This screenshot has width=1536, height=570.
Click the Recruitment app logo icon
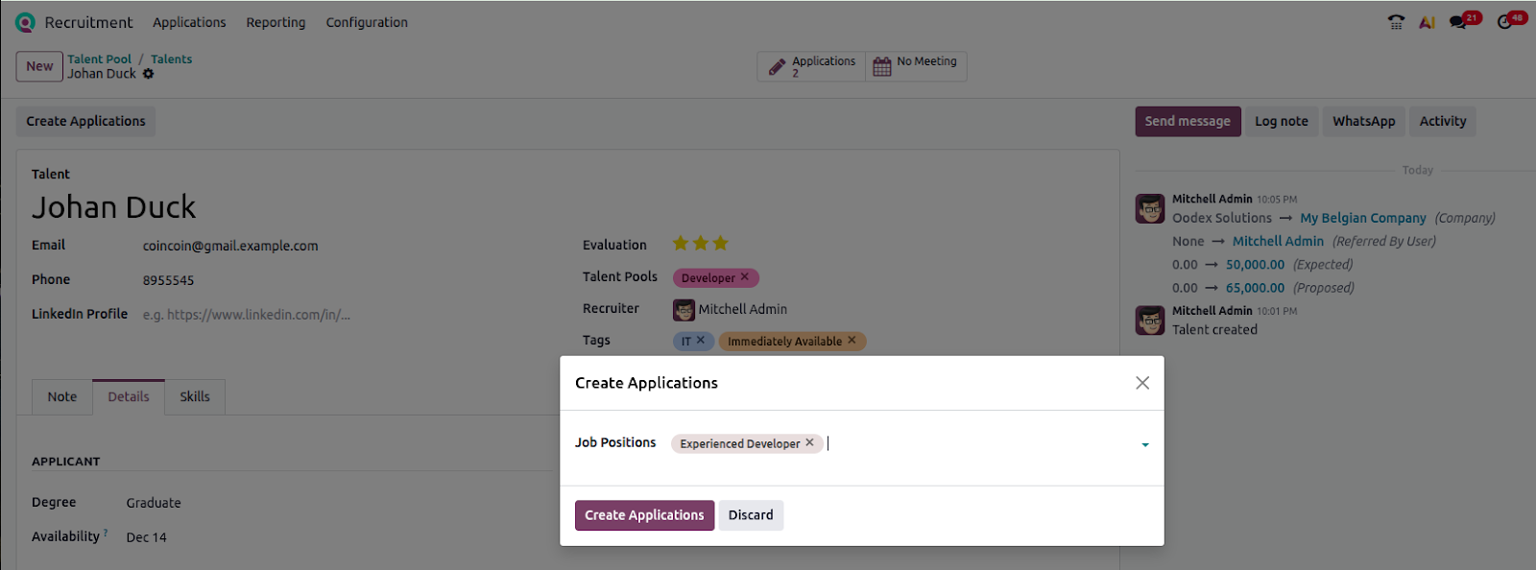point(25,22)
